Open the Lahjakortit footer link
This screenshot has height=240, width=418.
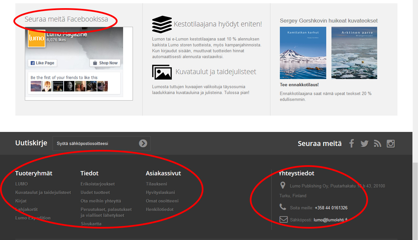[26, 209]
